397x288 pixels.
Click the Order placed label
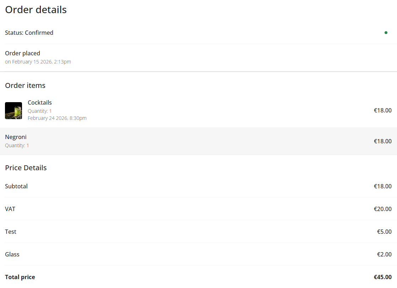coord(22,53)
